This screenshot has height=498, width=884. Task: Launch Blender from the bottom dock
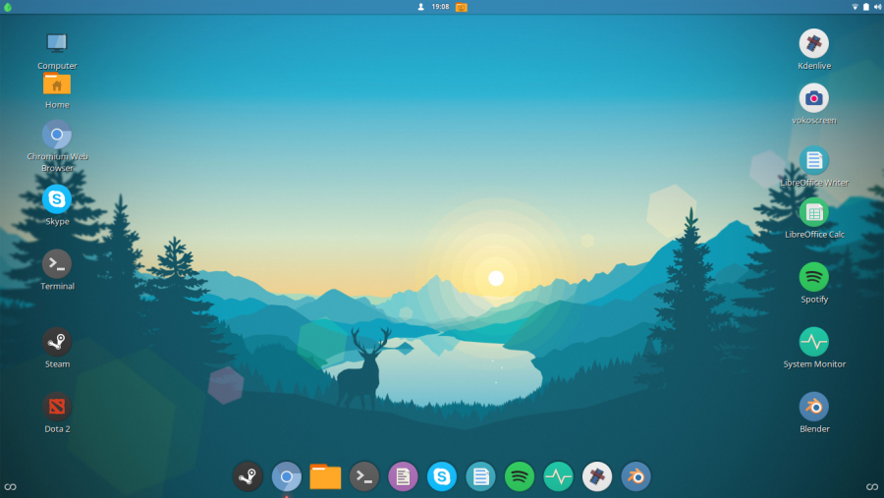click(x=635, y=476)
